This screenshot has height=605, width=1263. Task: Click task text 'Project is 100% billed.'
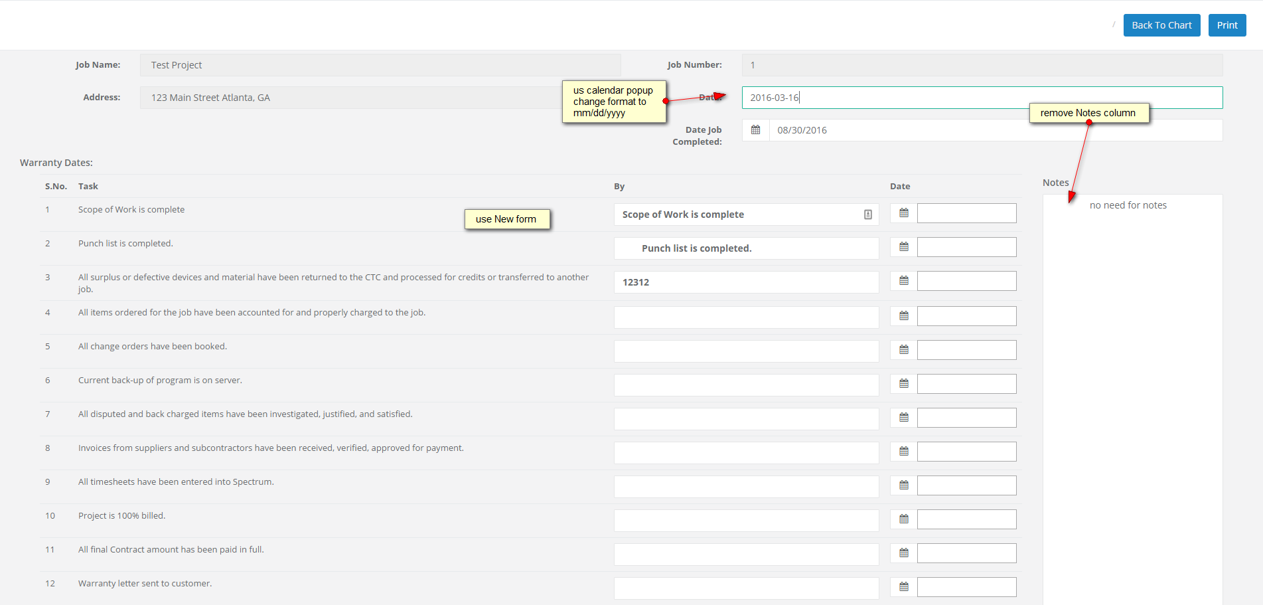coord(122,516)
